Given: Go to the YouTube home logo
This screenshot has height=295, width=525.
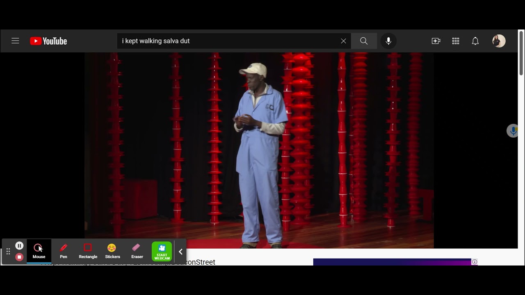Looking at the screenshot, I should pos(48,41).
